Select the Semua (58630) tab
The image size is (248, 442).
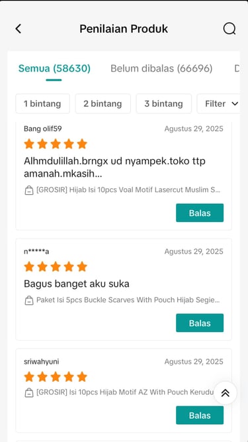[54, 68]
